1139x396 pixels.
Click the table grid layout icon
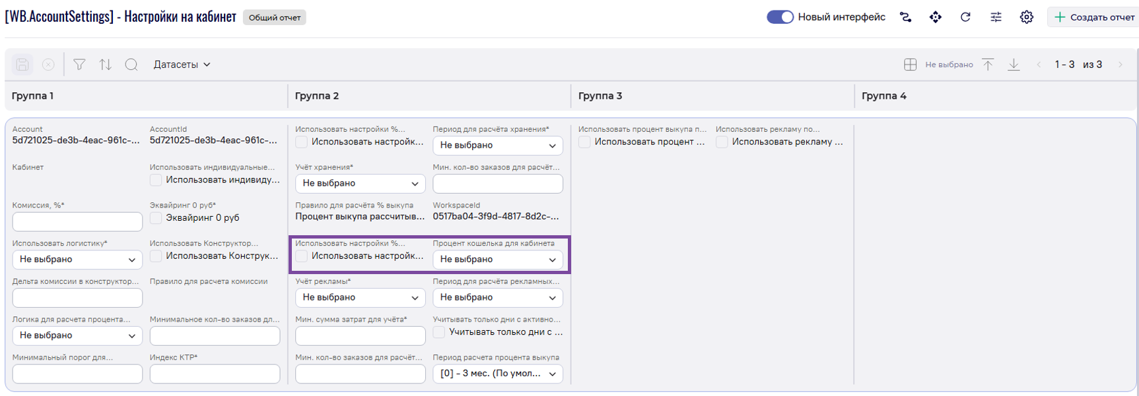(910, 65)
